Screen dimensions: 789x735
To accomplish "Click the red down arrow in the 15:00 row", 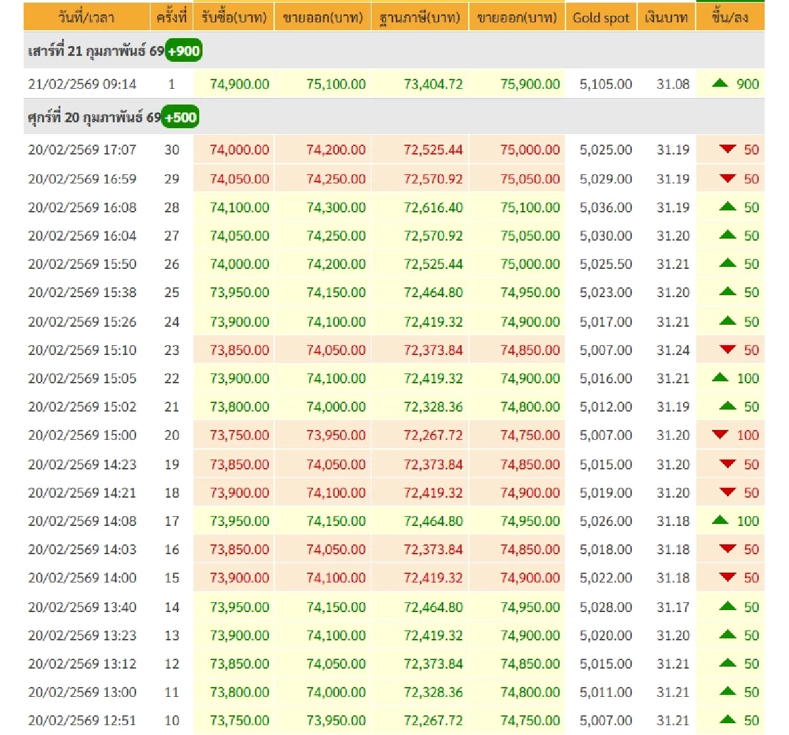I will coord(721,435).
